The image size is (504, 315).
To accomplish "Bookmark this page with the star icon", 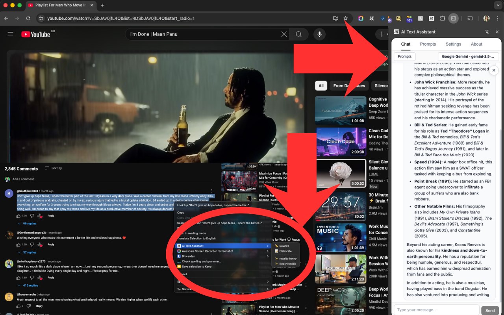I will [x=345, y=19].
